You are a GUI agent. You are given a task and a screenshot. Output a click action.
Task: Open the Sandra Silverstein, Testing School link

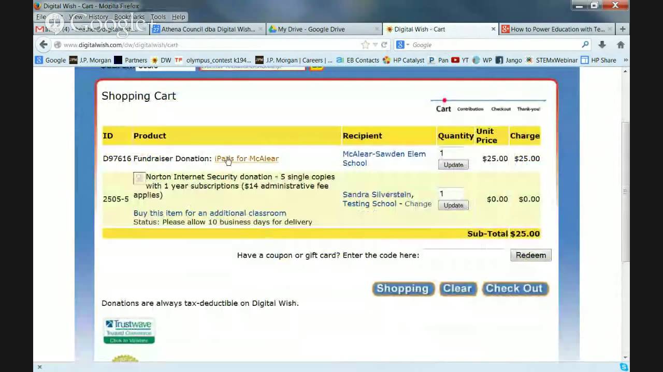378,199
